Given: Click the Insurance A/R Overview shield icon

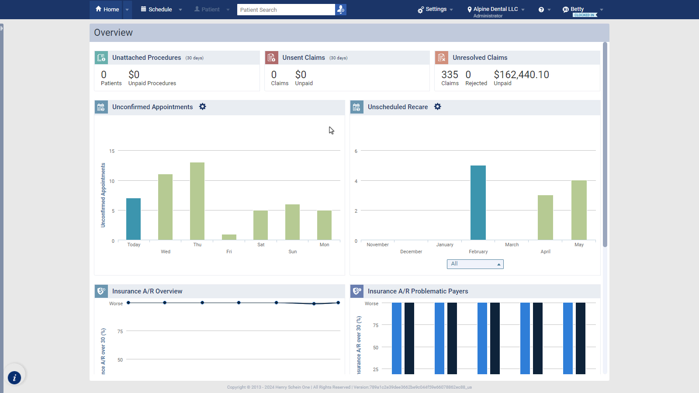Looking at the screenshot, I should coord(101,291).
